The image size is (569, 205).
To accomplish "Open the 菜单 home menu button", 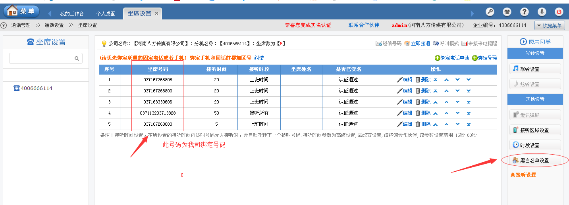I will click(x=21, y=11).
